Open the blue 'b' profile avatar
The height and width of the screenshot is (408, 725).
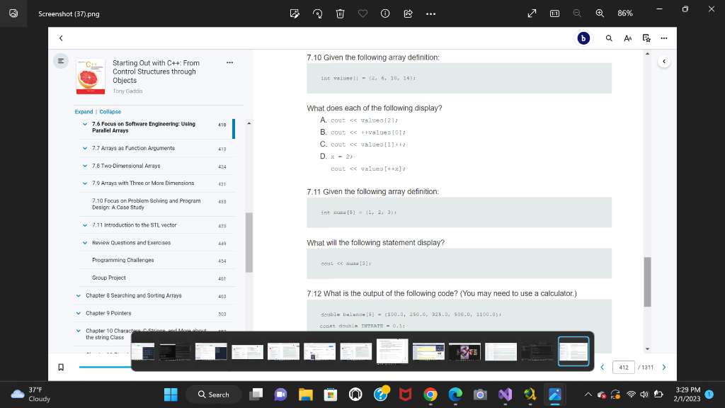tap(583, 38)
